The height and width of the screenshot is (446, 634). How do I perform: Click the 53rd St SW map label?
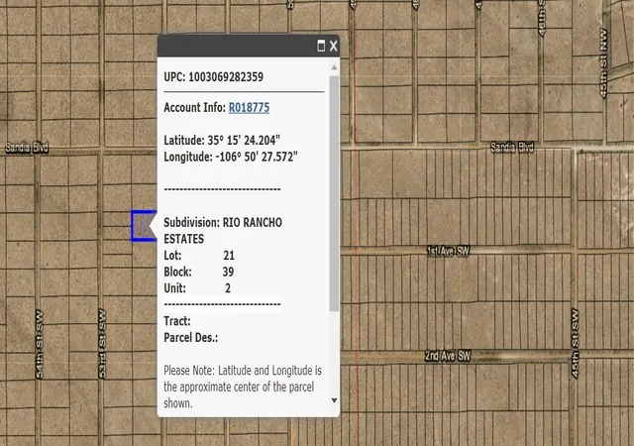pos(102,345)
